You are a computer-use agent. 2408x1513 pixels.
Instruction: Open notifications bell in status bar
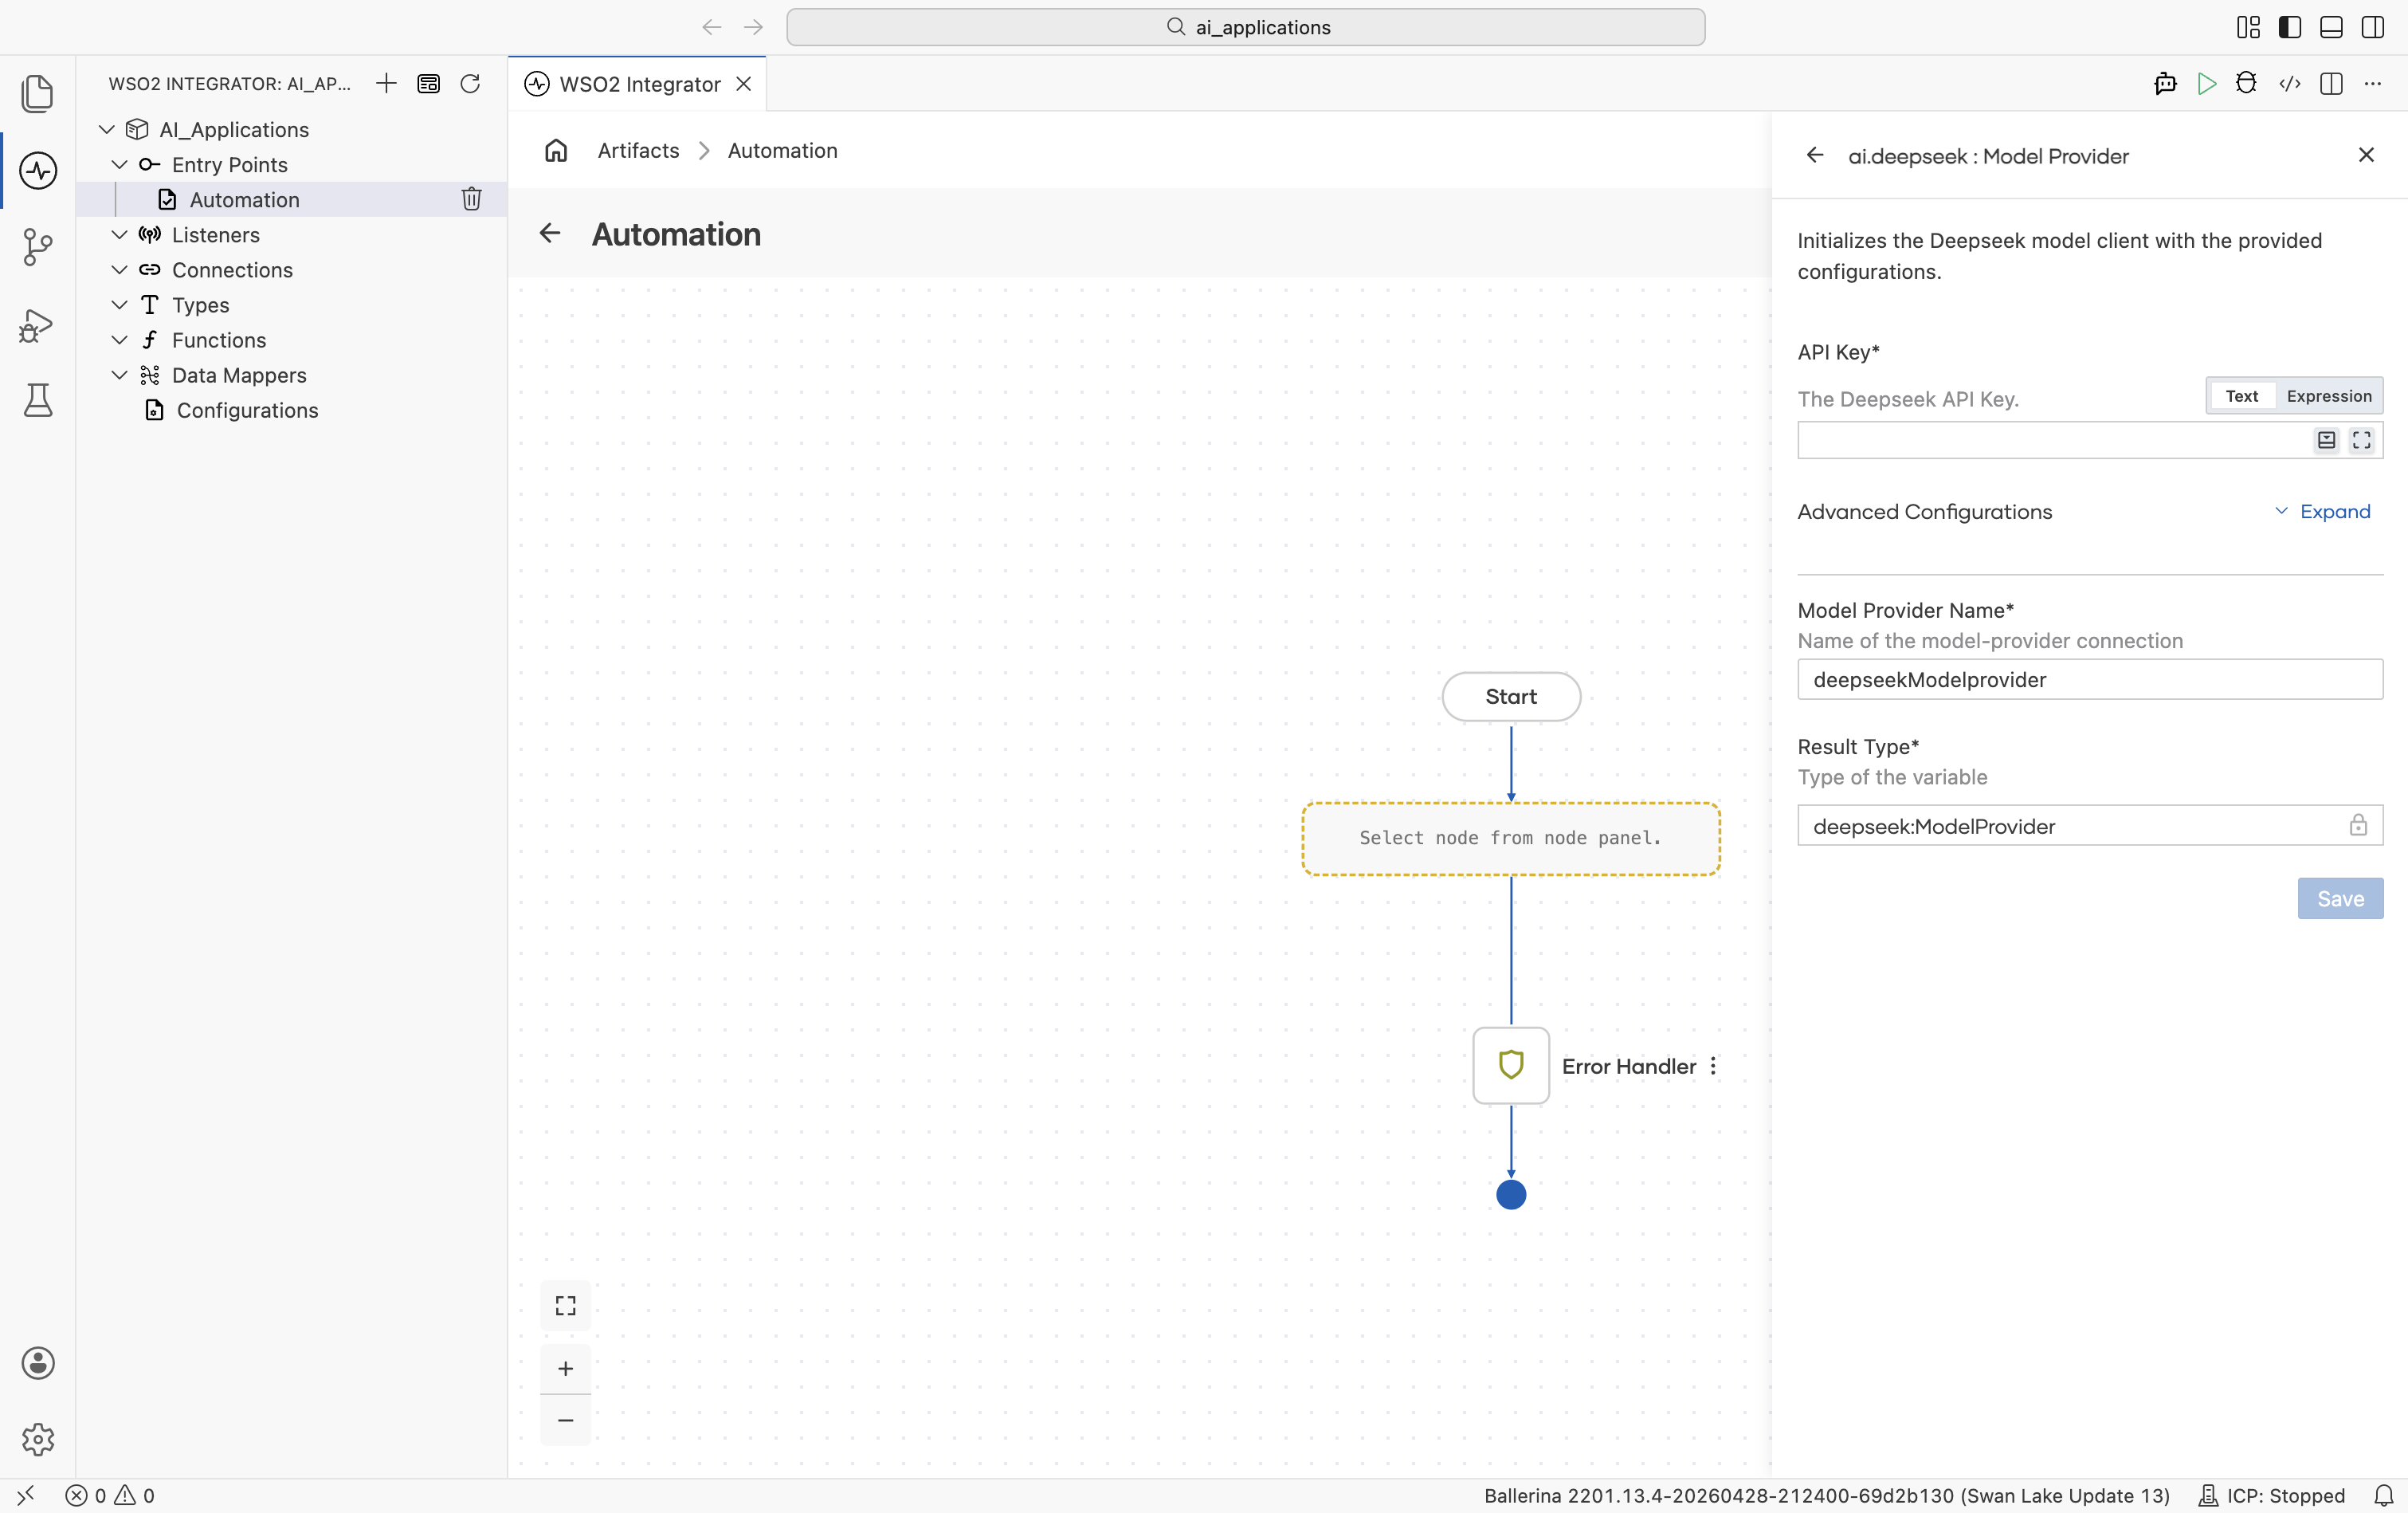point(2384,1495)
